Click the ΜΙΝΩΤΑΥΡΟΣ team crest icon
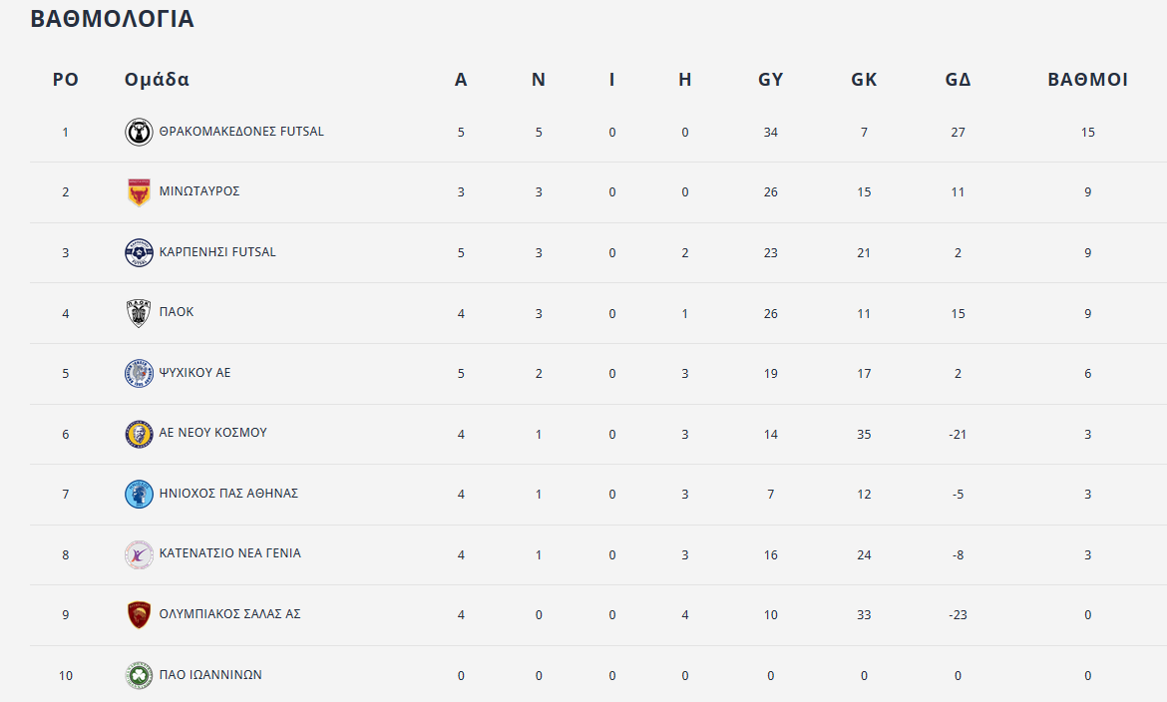1167x702 pixels. click(x=139, y=191)
